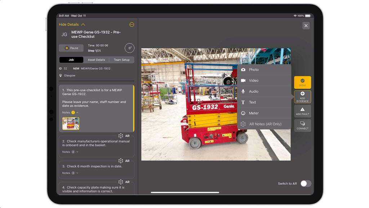Image resolution: width=369 pixels, height=208 pixels.
Task: Expand Notes for step 3
Action: (70, 173)
